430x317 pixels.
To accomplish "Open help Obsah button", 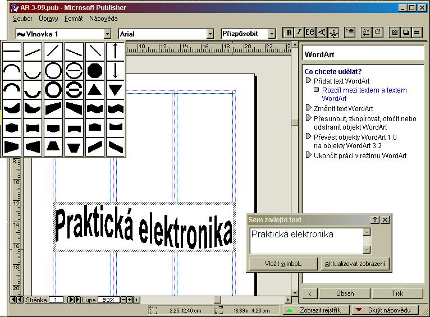I will tap(345, 293).
